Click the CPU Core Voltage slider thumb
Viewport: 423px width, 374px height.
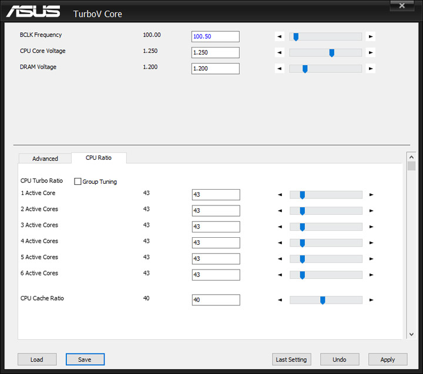click(x=332, y=53)
